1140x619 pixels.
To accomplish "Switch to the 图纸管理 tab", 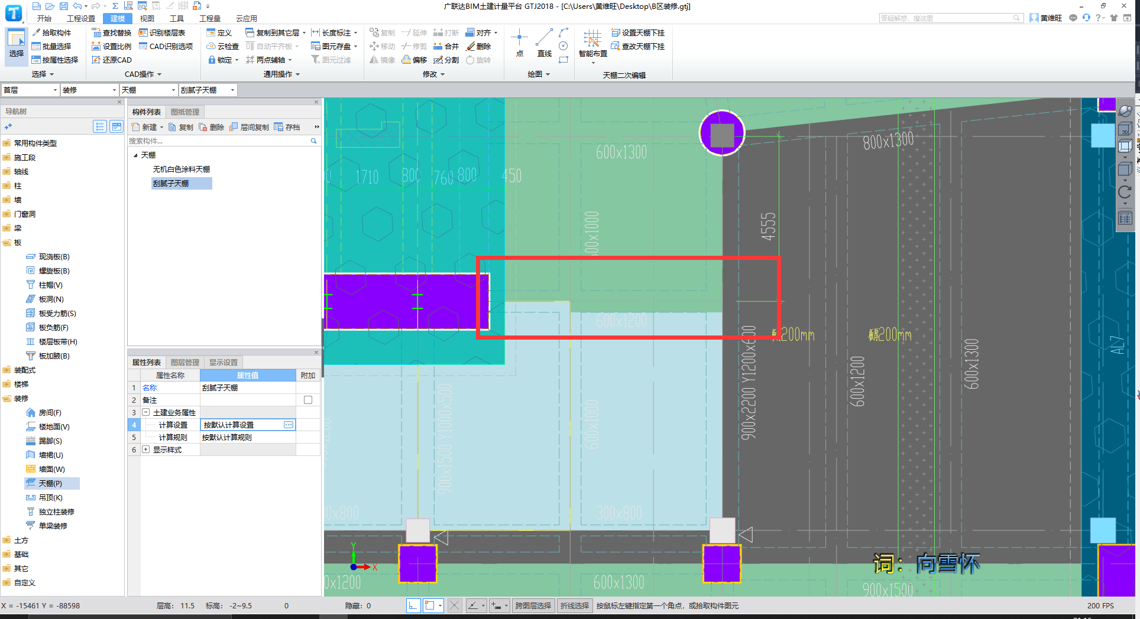I will point(185,112).
